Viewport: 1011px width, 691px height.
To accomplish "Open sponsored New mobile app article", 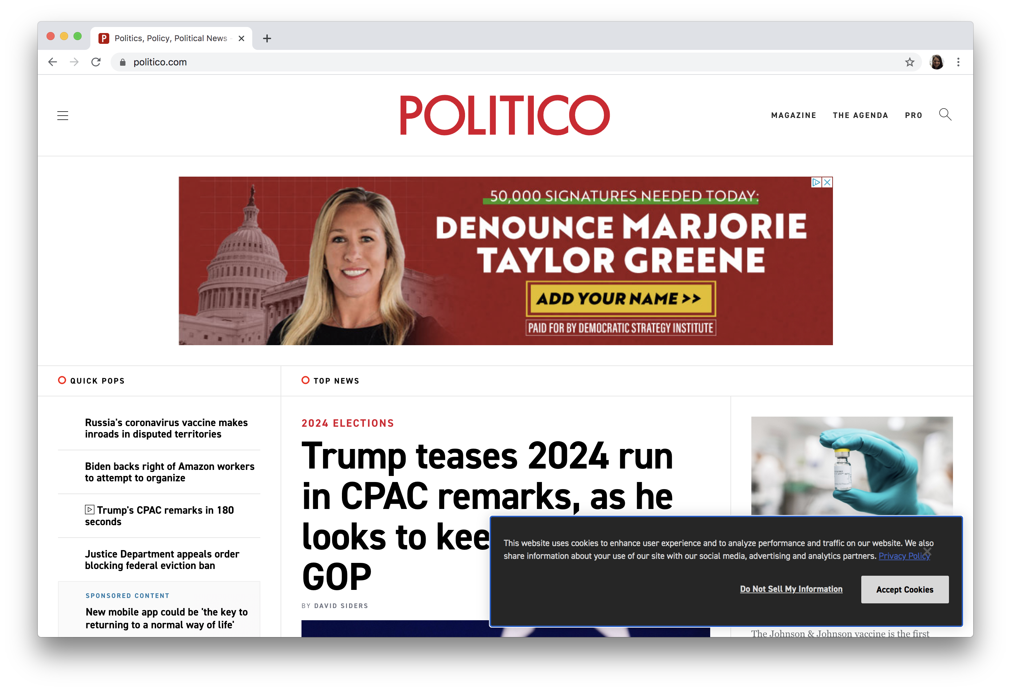I will coord(167,618).
